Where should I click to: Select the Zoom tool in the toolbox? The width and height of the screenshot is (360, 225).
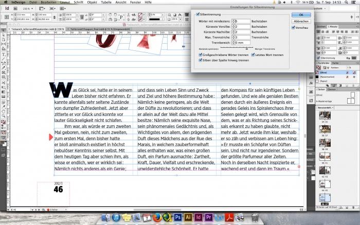tap(4, 116)
